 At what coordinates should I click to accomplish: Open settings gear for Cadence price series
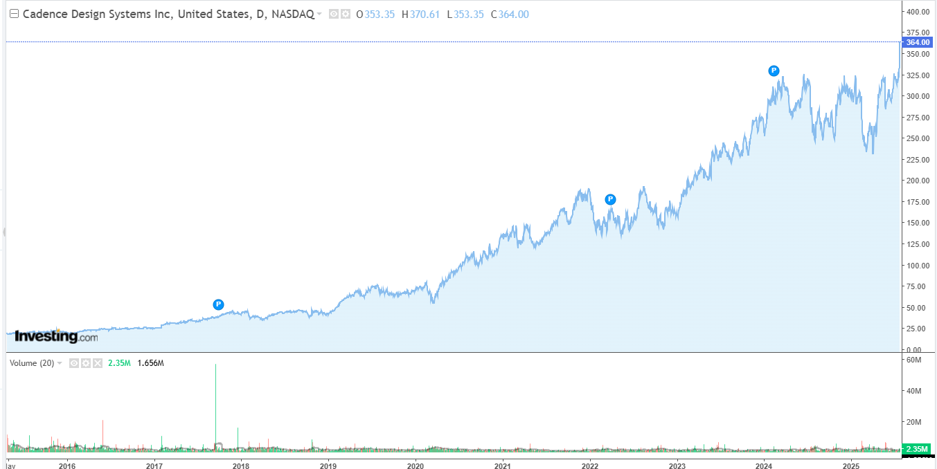pyautogui.click(x=345, y=15)
